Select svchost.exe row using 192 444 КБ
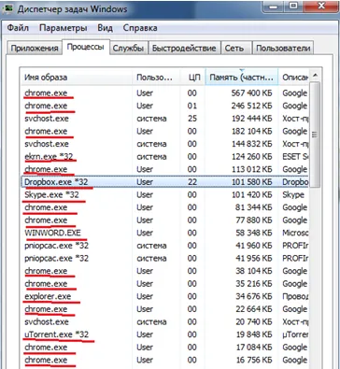This screenshot has width=340, height=369. pyautogui.click(x=165, y=119)
